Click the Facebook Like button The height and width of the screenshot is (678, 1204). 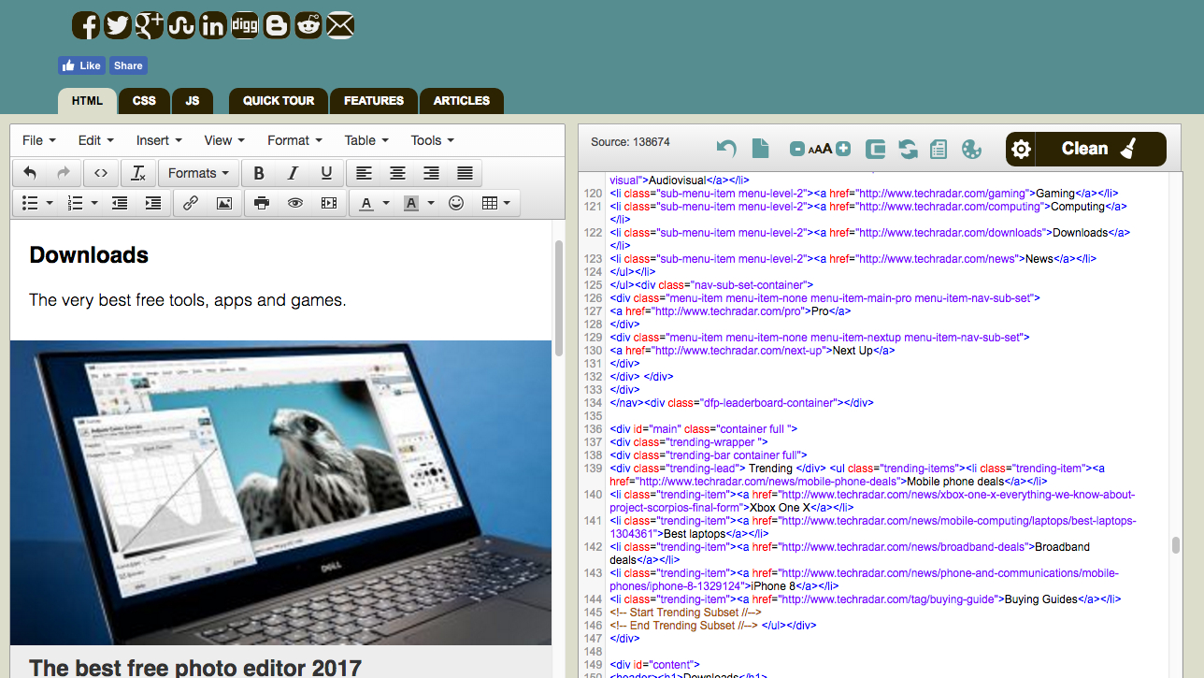pos(80,65)
